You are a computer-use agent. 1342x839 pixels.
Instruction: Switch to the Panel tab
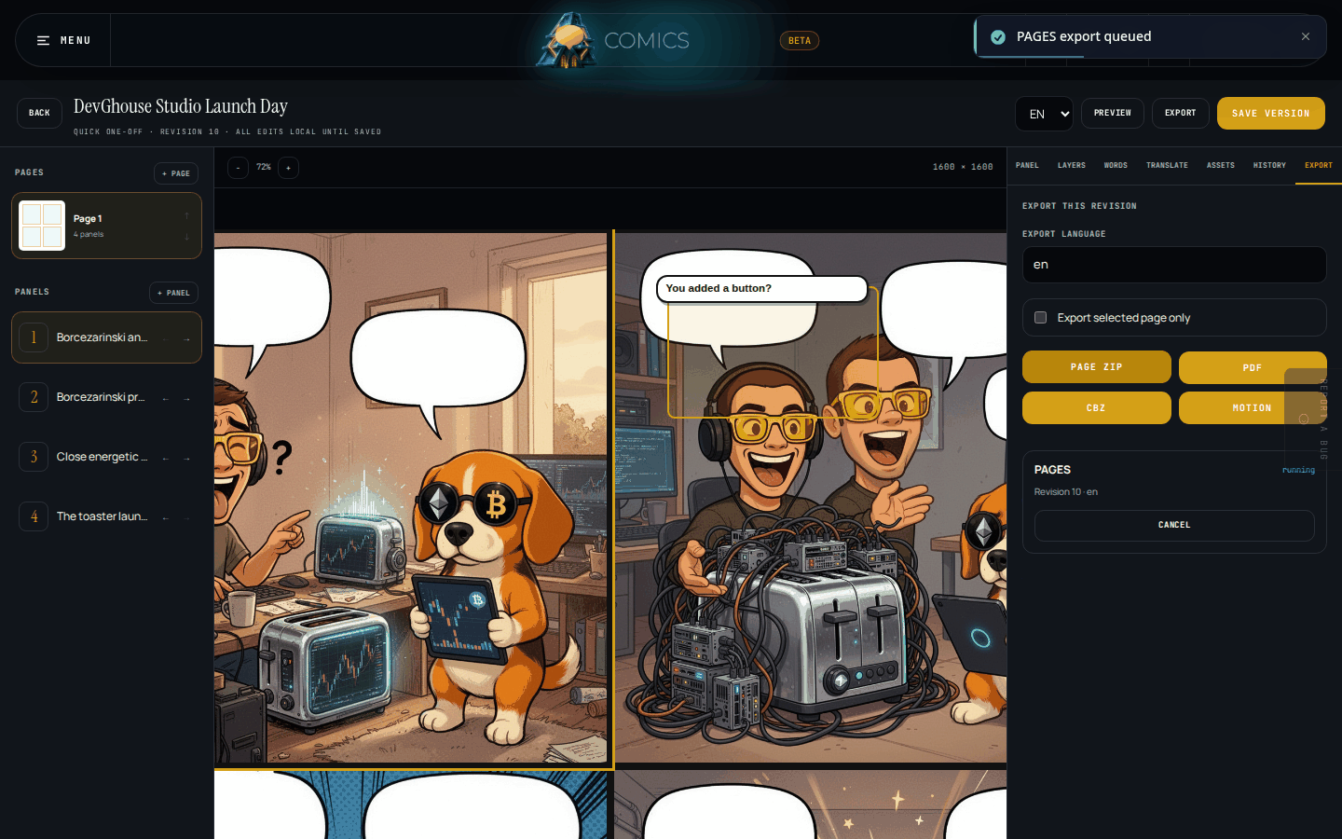pyautogui.click(x=1027, y=166)
